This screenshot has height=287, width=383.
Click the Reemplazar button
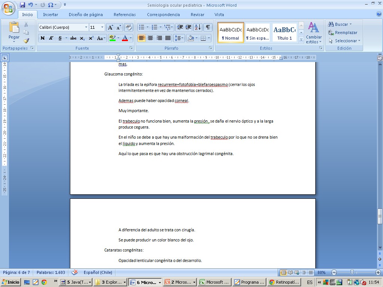[343, 33]
